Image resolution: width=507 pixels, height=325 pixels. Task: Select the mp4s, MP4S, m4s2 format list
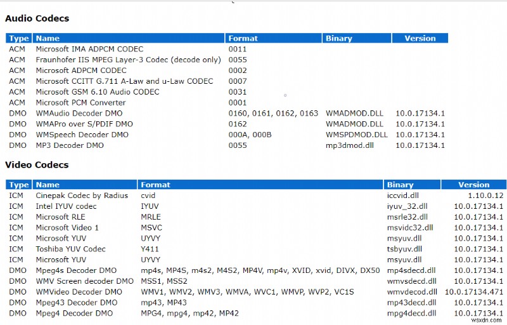[260, 270]
